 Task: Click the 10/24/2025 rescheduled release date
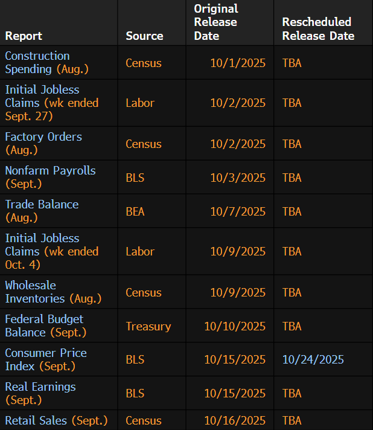(313, 359)
